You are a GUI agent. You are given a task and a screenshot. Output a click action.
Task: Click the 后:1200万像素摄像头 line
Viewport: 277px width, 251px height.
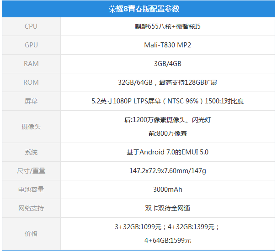167,120
